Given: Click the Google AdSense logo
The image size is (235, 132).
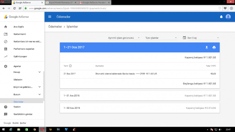Looking at the screenshot, I should [x=16, y=17].
